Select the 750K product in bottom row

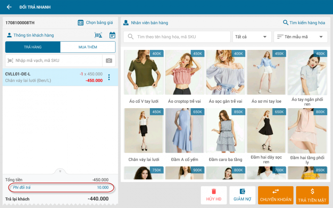(x=144, y=173)
